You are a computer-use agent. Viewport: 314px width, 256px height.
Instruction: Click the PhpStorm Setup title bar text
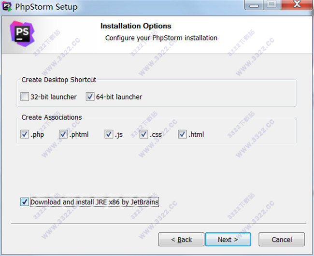tap(46, 7)
